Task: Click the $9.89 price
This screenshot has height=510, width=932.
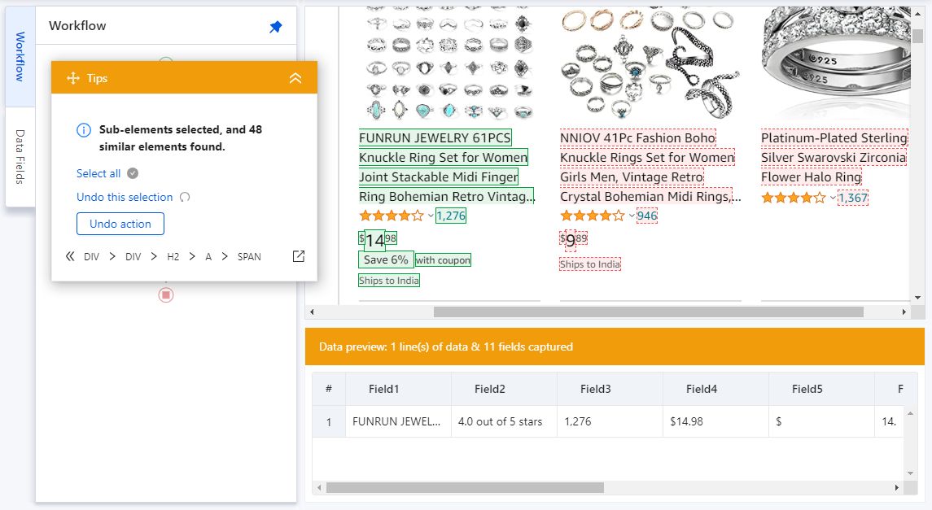Action: [x=574, y=239]
